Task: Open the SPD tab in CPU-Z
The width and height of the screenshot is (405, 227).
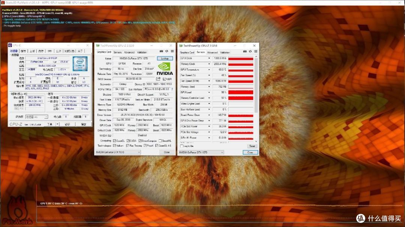Action: [x=50, y=51]
